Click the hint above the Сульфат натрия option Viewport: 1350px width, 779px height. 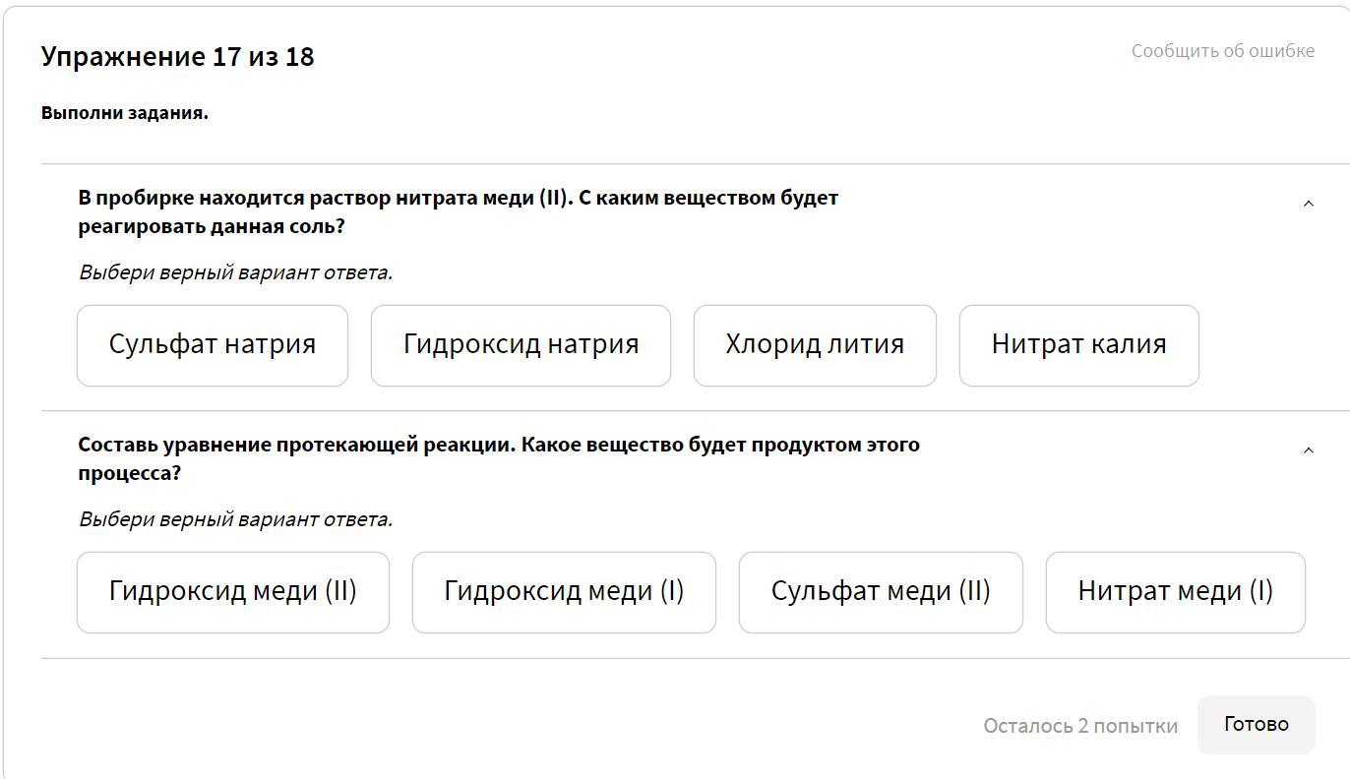[x=235, y=272]
